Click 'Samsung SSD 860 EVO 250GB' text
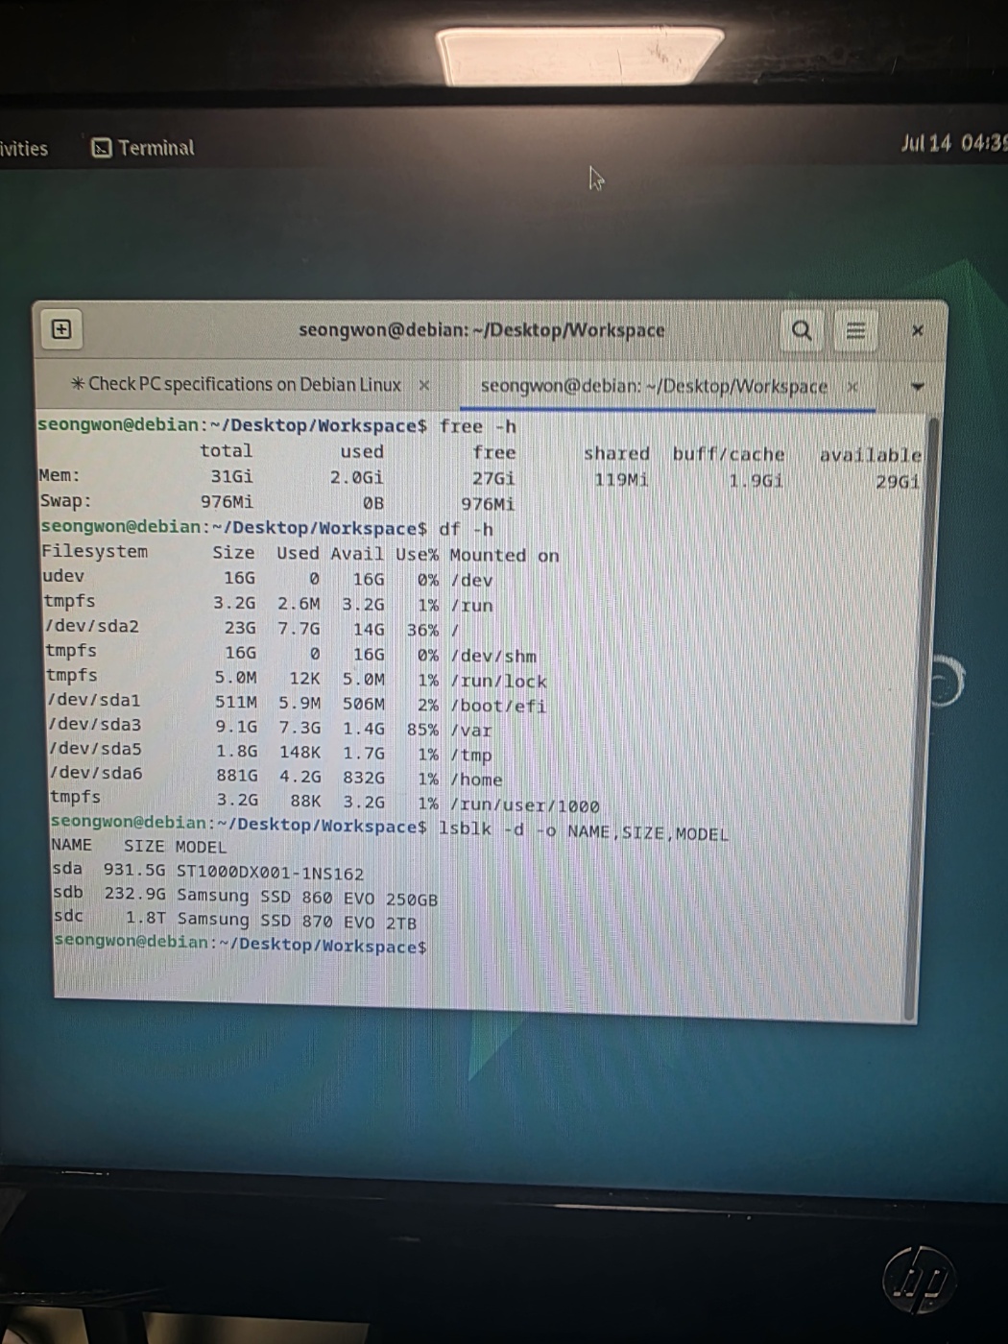This screenshot has height=1344, width=1008. click(307, 898)
